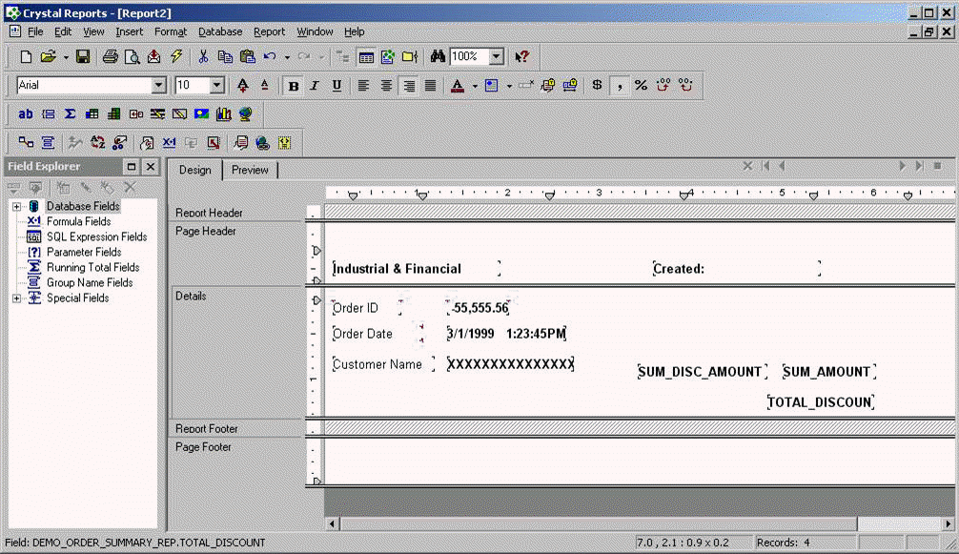Toggle underline formatting
Viewport: 959px width, 554px height.
337,86
